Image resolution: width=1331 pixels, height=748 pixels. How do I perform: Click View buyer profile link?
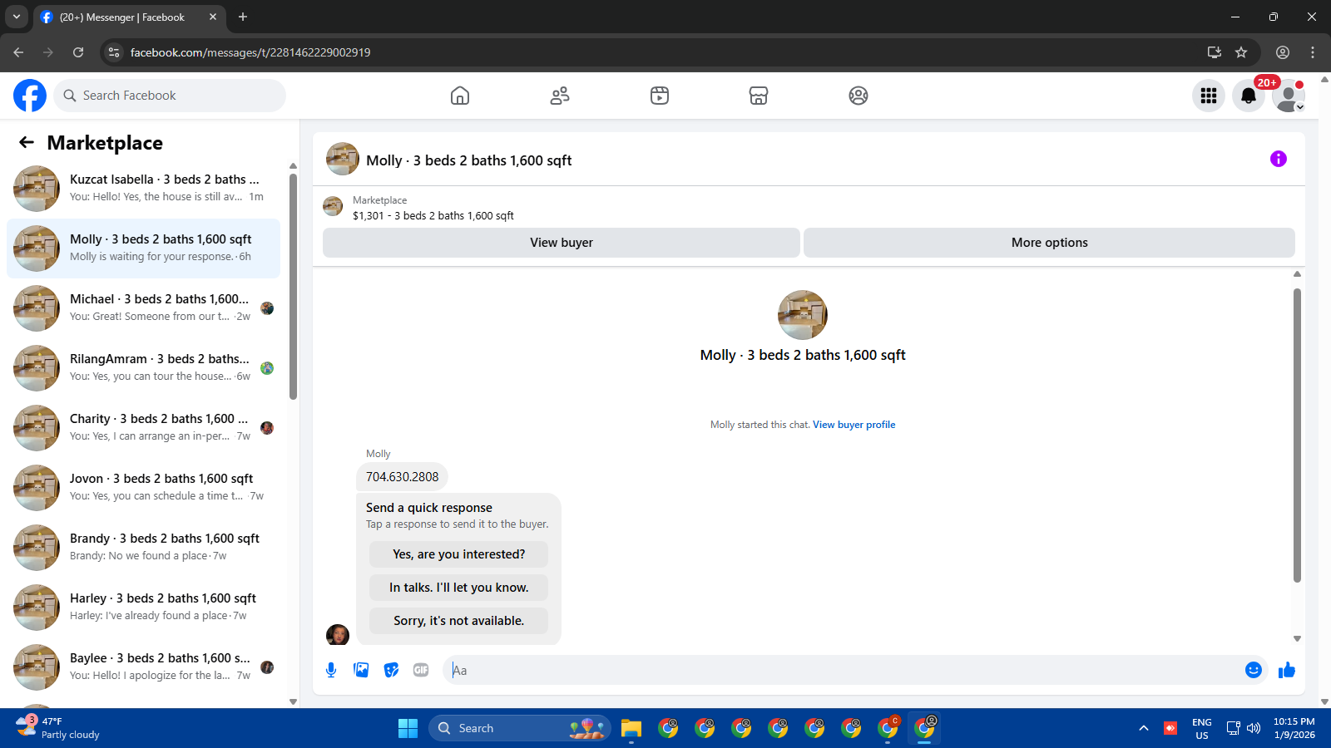pyautogui.click(x=854, y=425)
